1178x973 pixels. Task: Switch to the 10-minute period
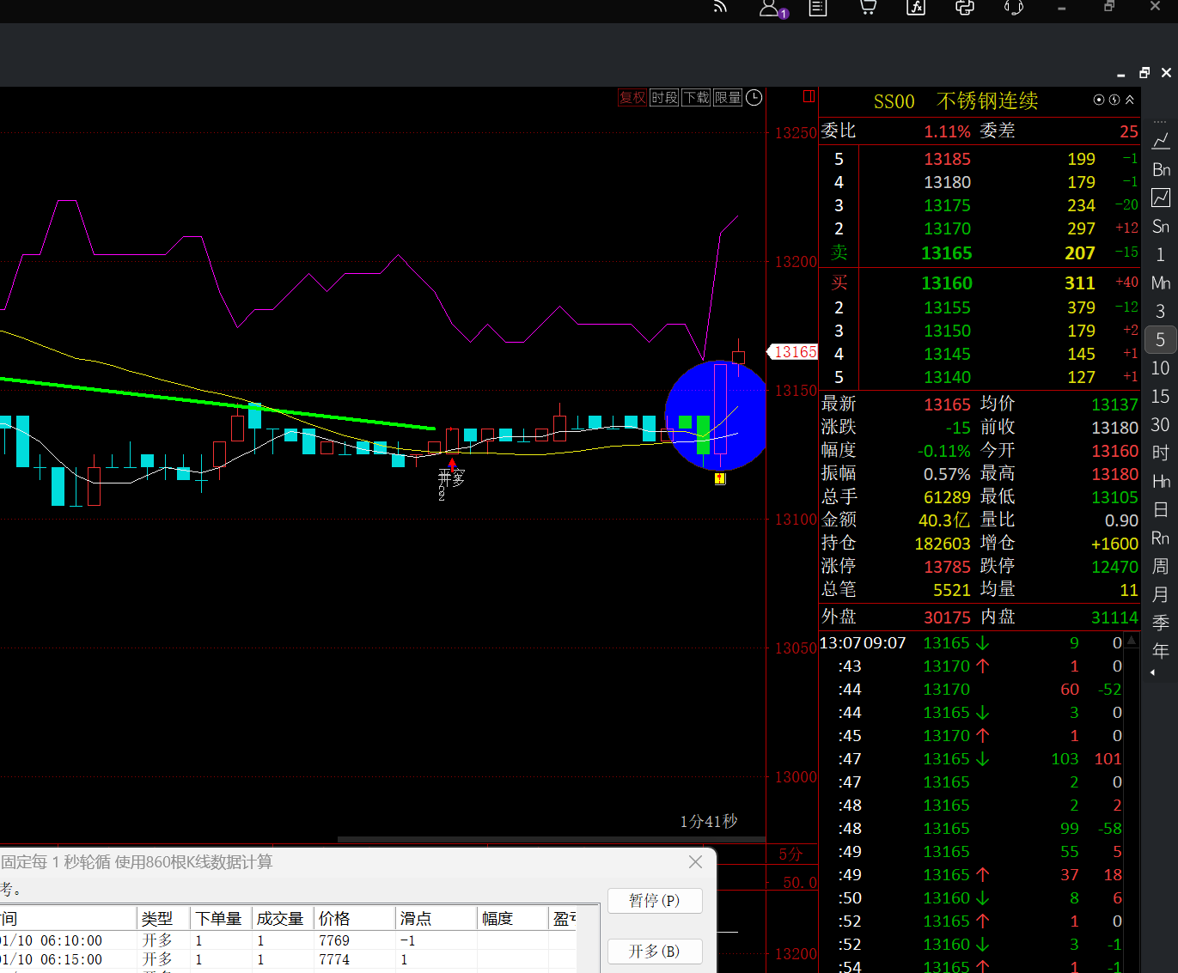click(x=1161, y=368)
